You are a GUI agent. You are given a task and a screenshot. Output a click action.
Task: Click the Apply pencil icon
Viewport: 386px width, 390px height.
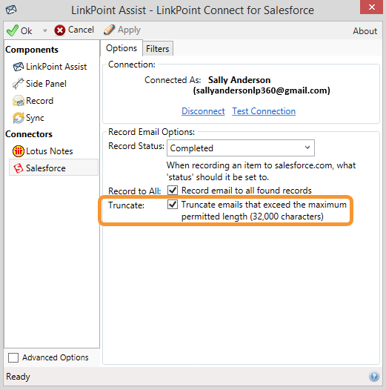click(x=109, y=30)
